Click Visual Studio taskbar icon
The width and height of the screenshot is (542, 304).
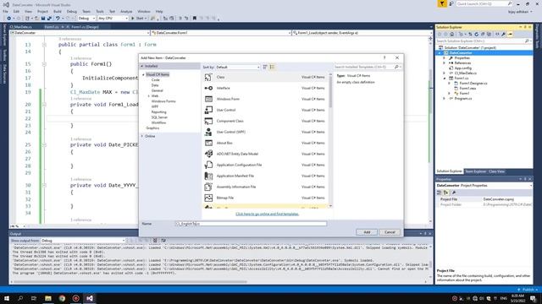tap(90, 298)
